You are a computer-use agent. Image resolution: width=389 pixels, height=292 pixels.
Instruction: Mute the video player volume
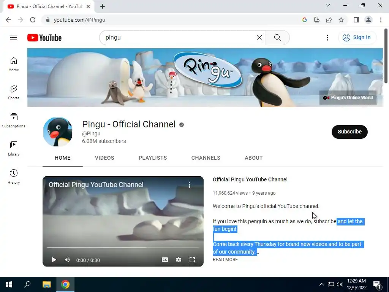pyautogui.click(x=67, y=260)
